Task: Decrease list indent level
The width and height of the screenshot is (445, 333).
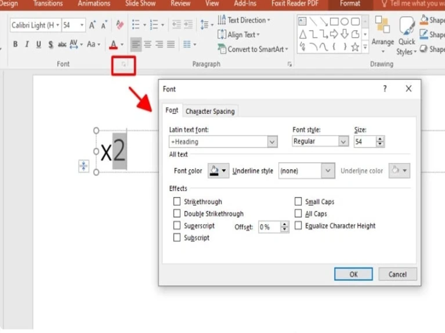Action: (176, 24)
